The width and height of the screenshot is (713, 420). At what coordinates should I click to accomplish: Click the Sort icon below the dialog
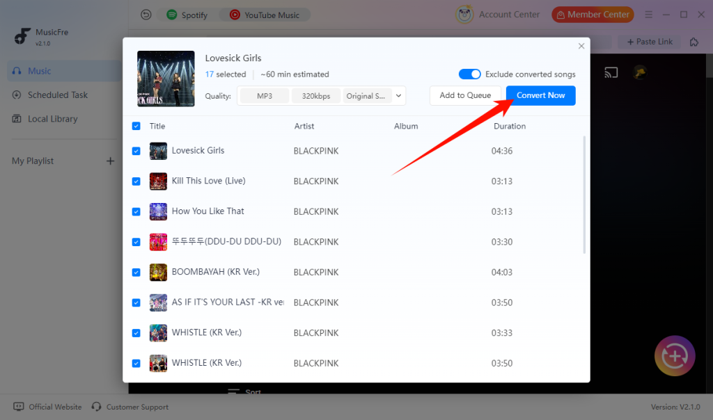(233, 391)
